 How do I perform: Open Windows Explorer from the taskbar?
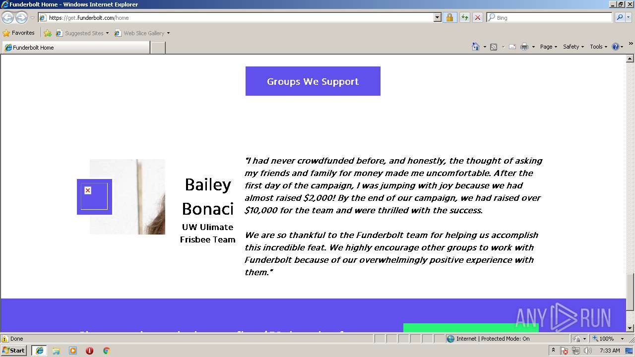click(x=56, y=350)
